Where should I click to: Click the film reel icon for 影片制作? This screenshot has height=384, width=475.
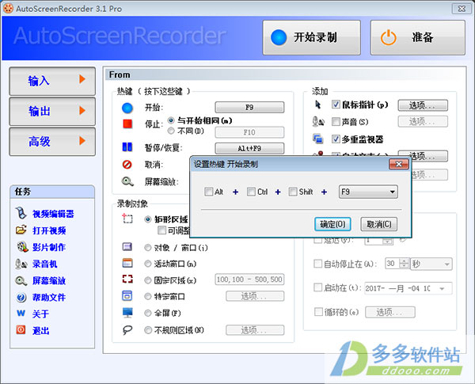tap(22, 247)
